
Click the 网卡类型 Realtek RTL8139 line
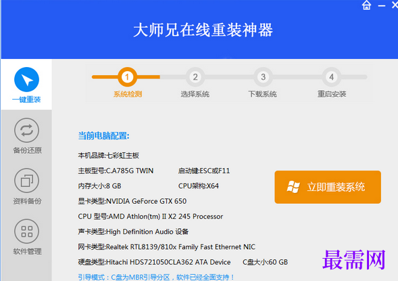point(166,247)
